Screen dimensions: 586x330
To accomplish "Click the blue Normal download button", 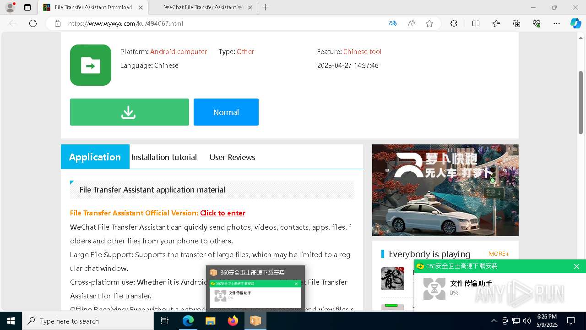I will (226, 112).
